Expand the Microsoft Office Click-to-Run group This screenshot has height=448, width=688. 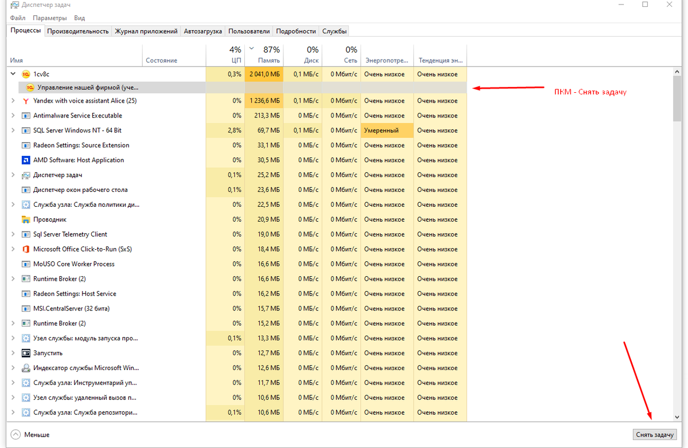(x=13, y=249)
